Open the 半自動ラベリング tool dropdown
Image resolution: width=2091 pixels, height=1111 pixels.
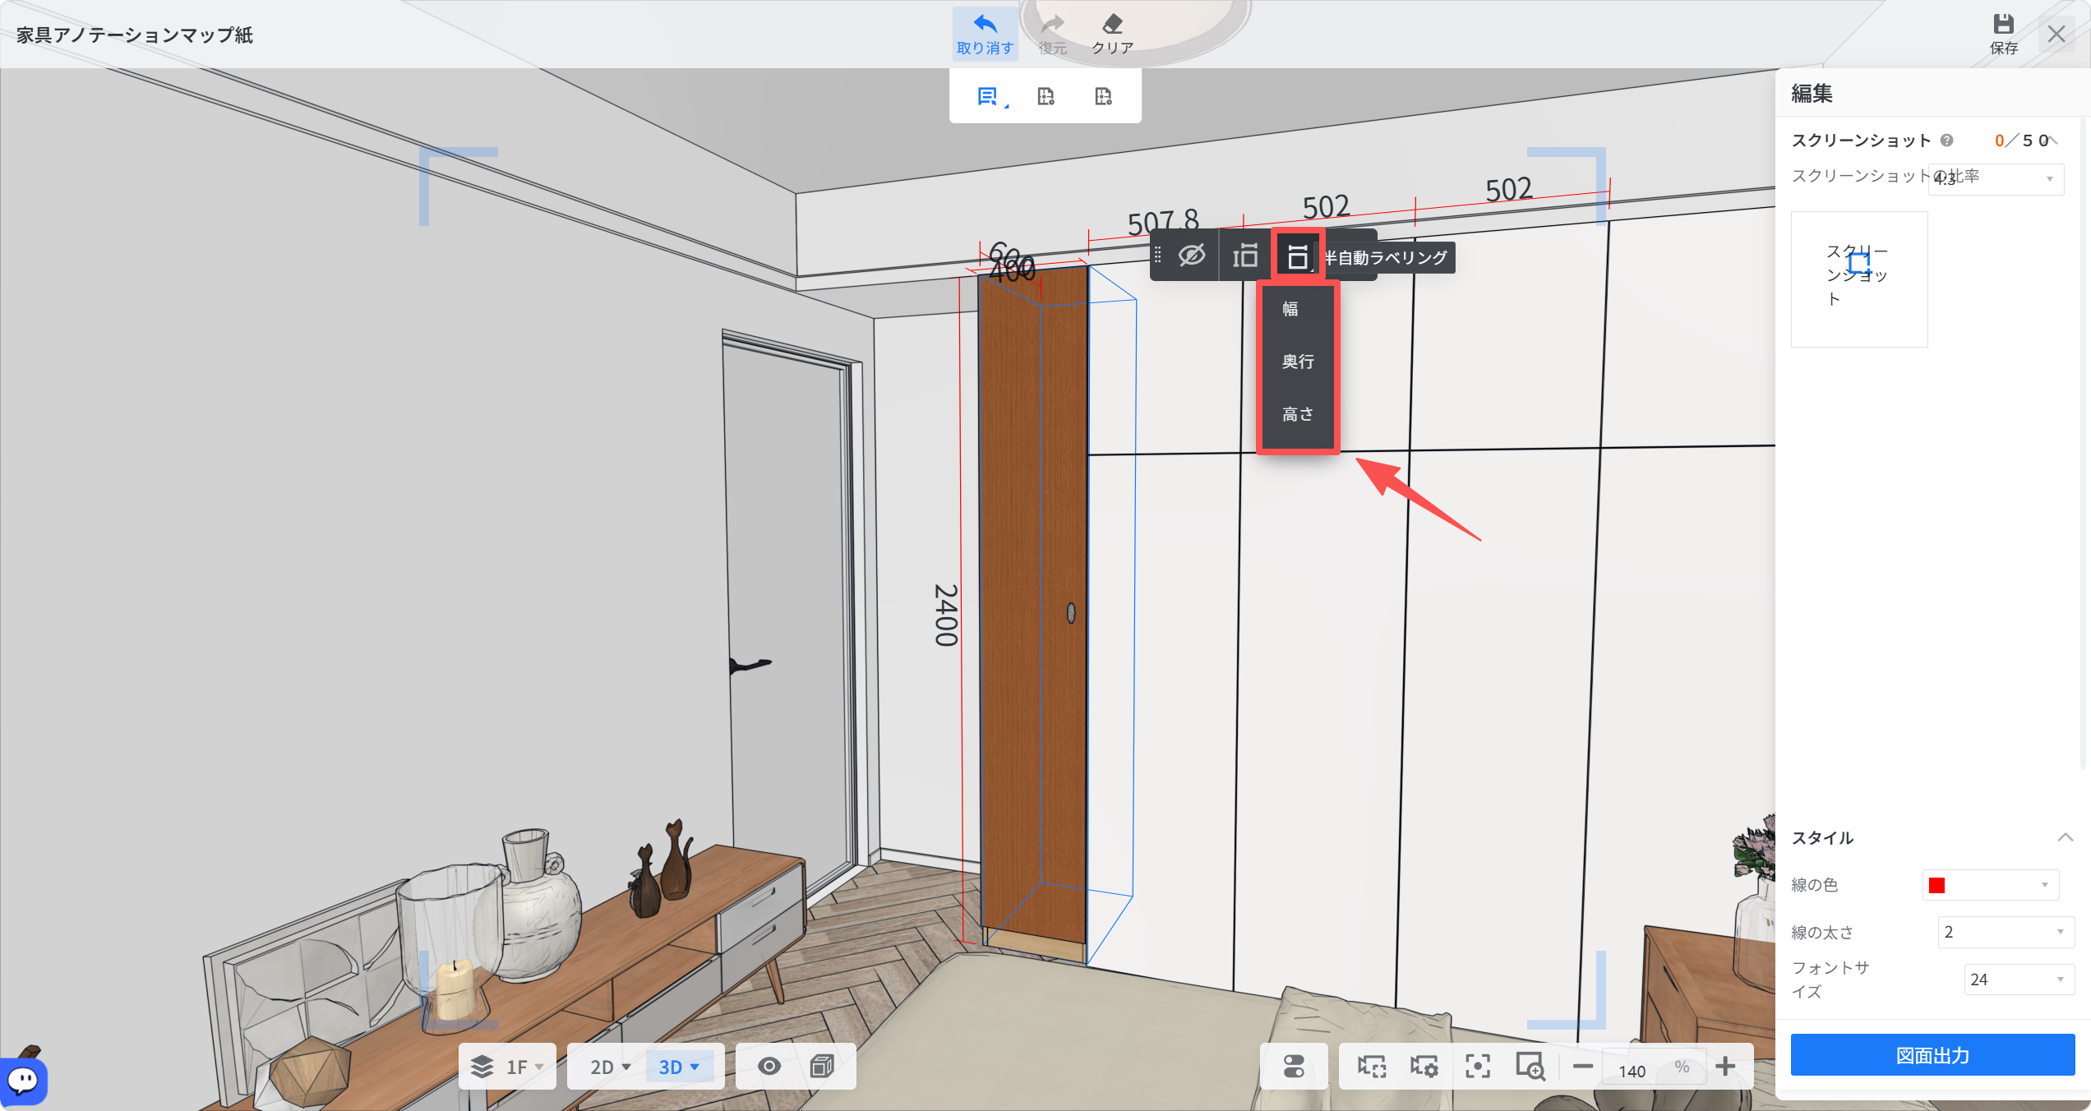point(1298,256)
